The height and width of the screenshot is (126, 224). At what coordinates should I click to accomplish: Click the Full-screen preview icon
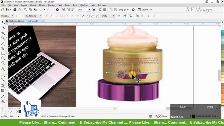(x=94, y=10)
